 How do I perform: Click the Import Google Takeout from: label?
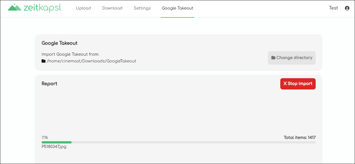point(70,54)
